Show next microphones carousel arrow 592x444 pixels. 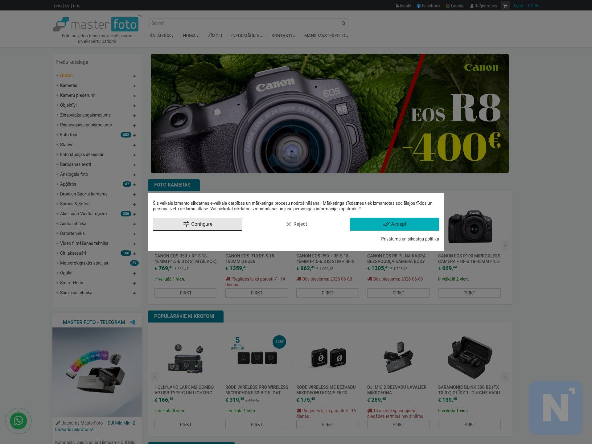click(505, 377)
